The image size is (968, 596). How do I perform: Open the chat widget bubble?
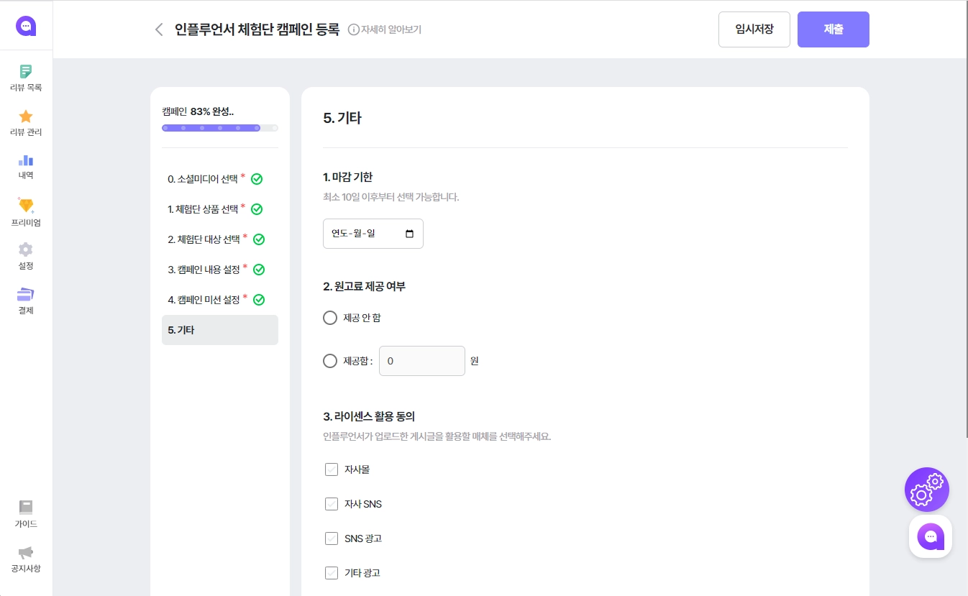click(931, 536)
